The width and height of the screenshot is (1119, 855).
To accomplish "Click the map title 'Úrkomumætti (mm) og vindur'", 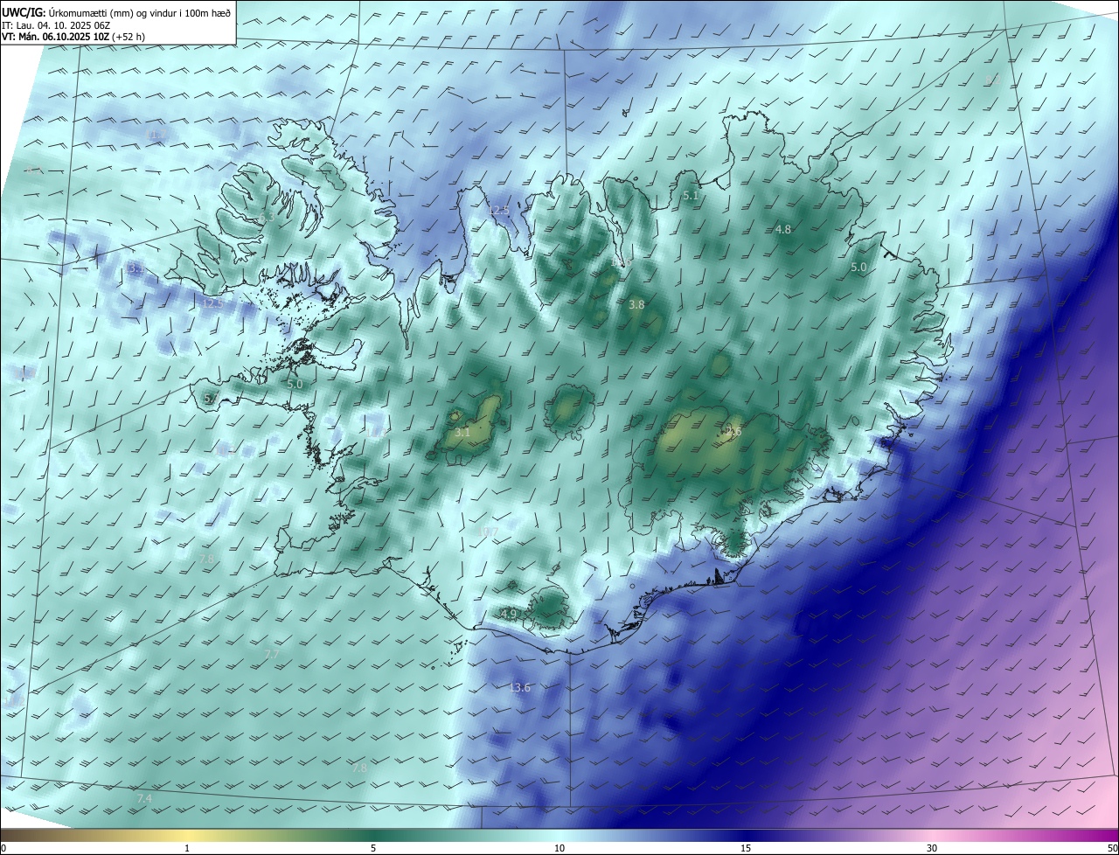I will [112, 12].
